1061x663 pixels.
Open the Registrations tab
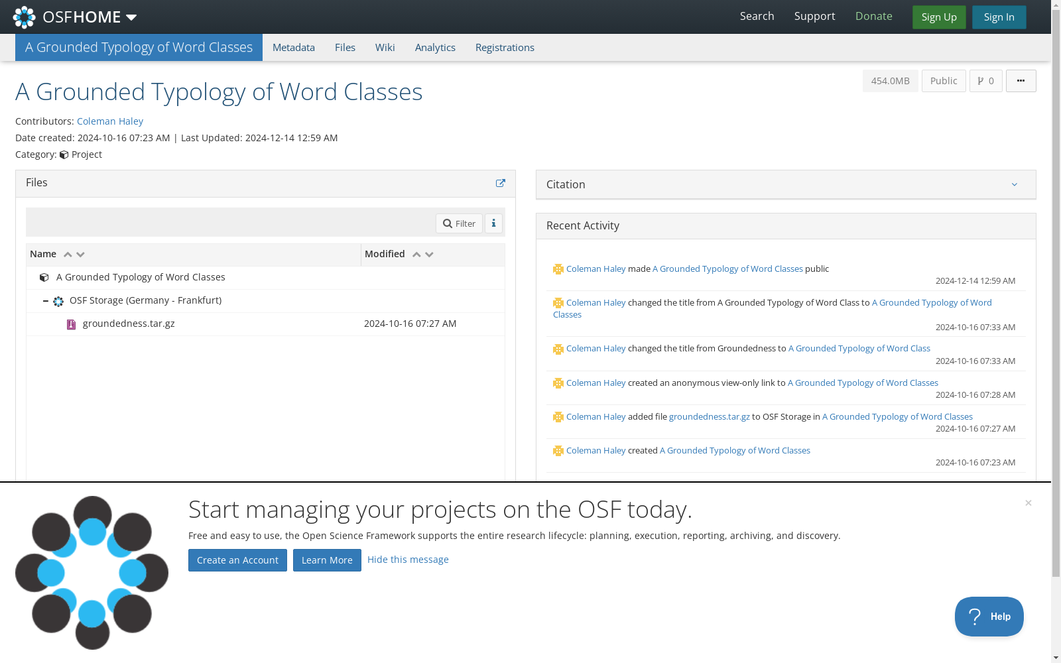(505, 48)
